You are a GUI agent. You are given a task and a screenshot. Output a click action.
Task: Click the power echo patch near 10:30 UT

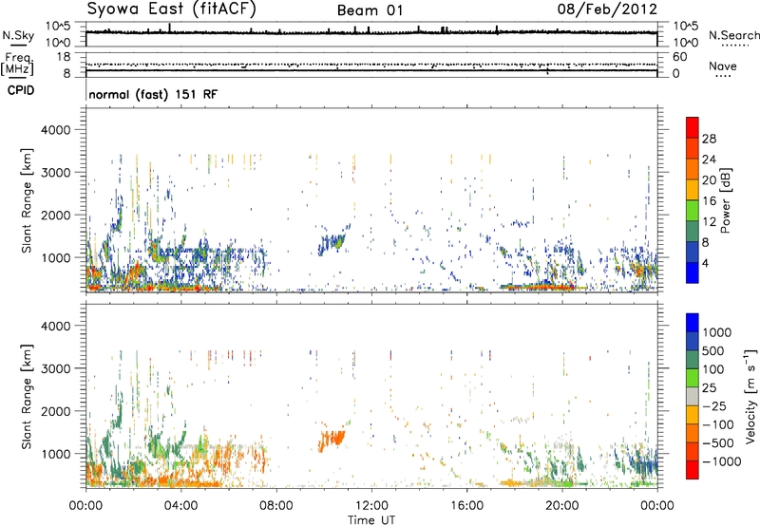[x=332, y=243]
